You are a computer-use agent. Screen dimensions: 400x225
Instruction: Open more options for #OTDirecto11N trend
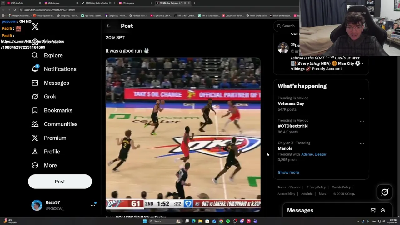pyautogui.click(x=362, y=121)
